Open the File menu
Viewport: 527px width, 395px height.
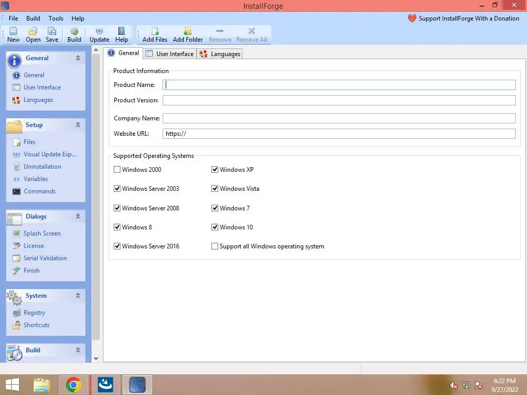[x=13, y=19]
